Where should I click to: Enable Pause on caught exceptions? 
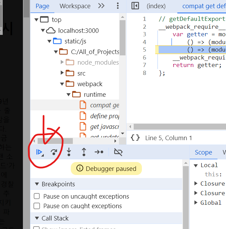pyautogui.click(x=37, y=206)
